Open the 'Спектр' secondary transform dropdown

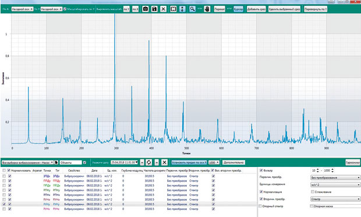coord(335,199)
